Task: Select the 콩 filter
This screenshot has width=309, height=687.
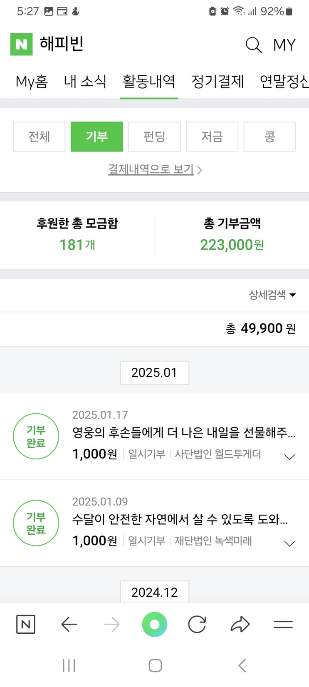Action: click(269, 136)
